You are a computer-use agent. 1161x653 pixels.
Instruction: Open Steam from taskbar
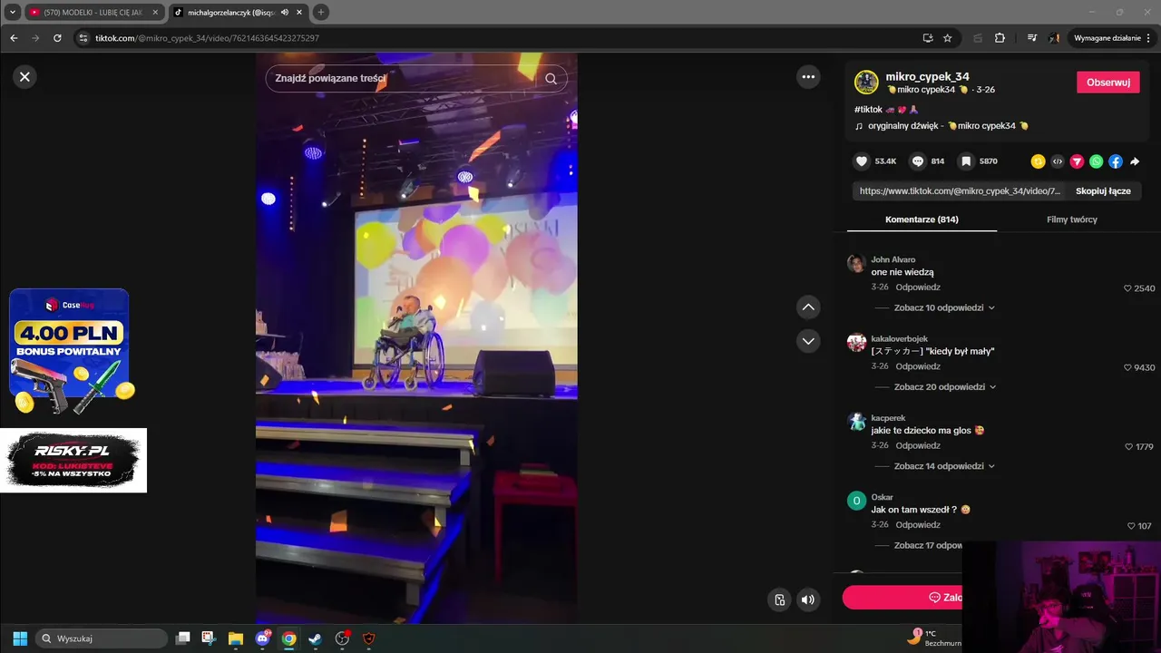click(x=315, y=638)
